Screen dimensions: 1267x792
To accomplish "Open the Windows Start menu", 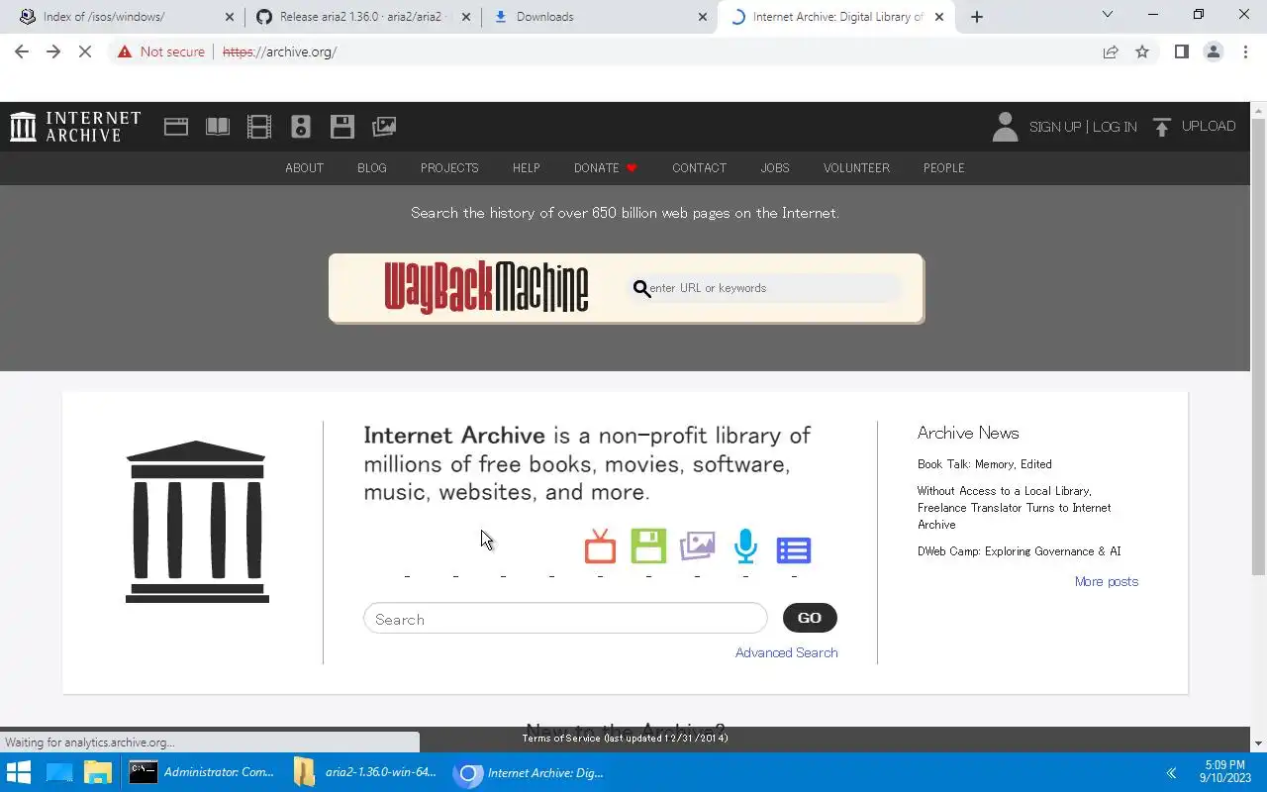I will click(18, 773).
